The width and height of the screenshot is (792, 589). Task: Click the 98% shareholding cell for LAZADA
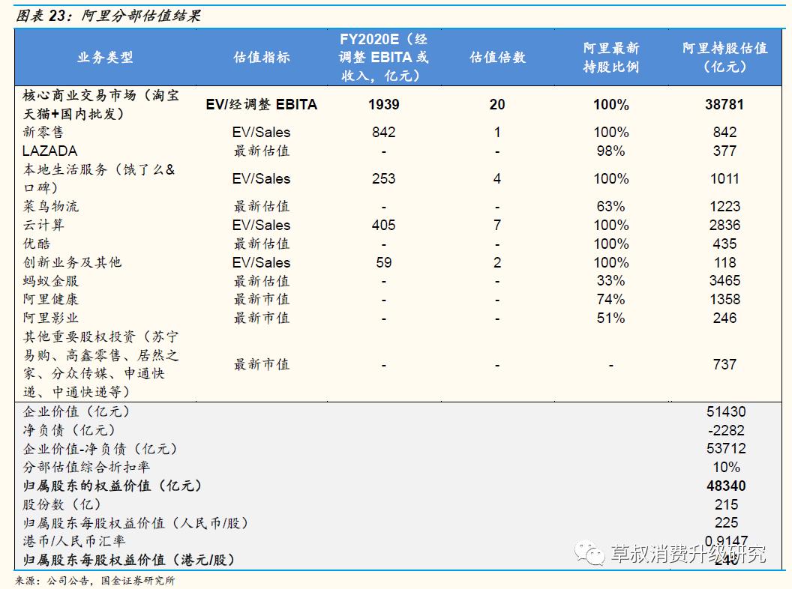[612, 151]
